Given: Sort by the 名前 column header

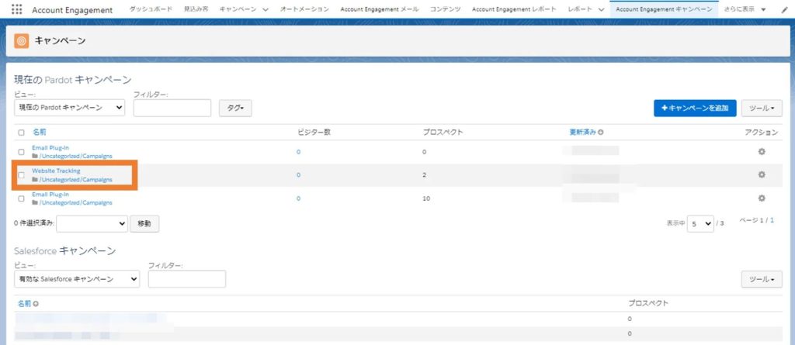Looking at the screenshot, I should [39, 133].
